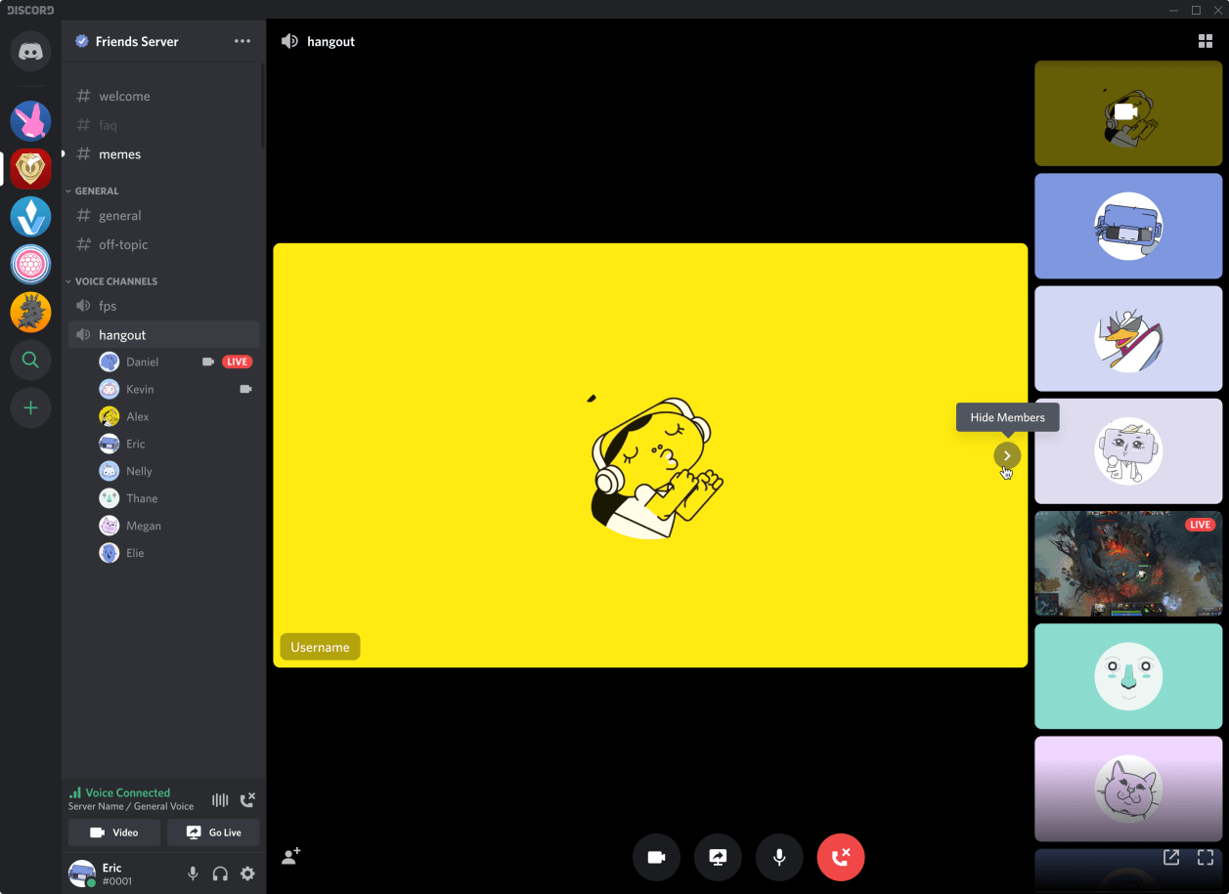Toggle camera in the call controls
Viewport: 1229px width, 894px height.
tap(656, 857)
